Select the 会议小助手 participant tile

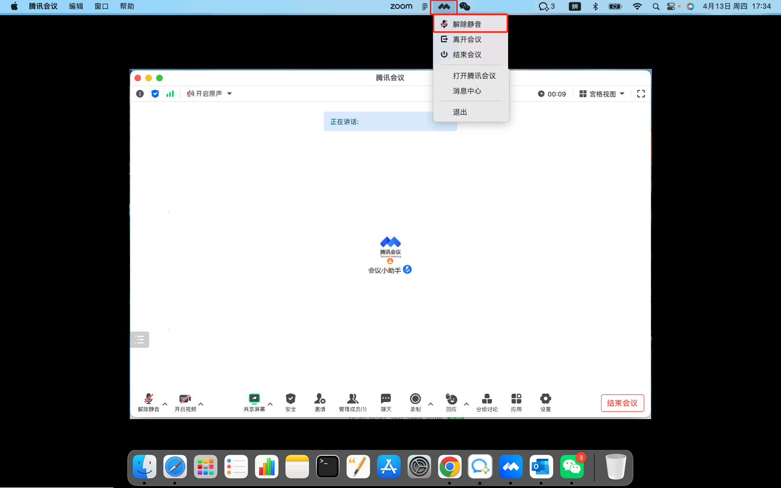390,255
